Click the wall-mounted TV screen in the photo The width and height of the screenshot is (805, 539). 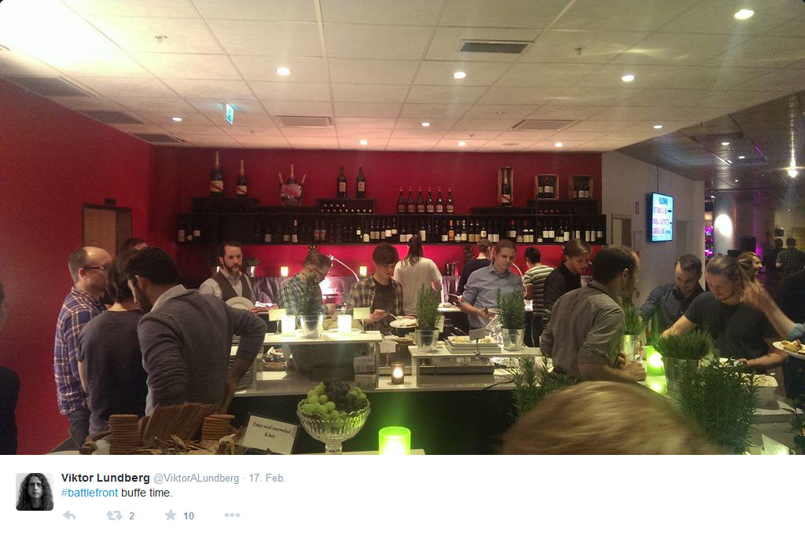click(x=662, y=217)
